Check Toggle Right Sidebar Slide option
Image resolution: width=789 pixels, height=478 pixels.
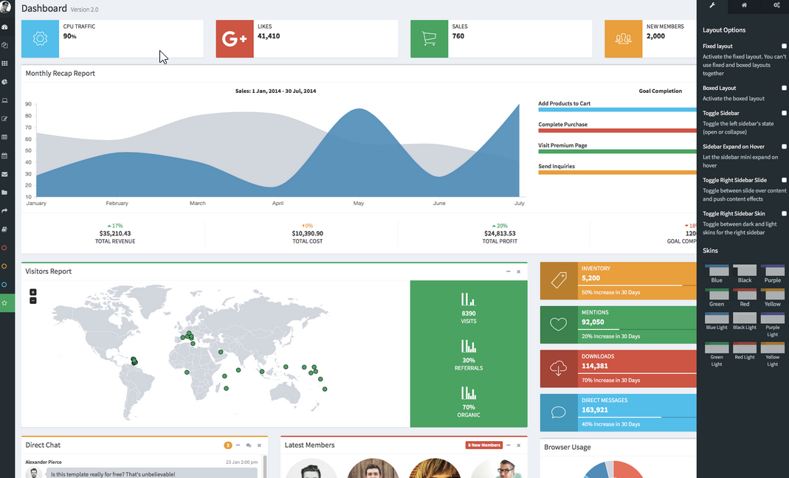click(784, 180)
